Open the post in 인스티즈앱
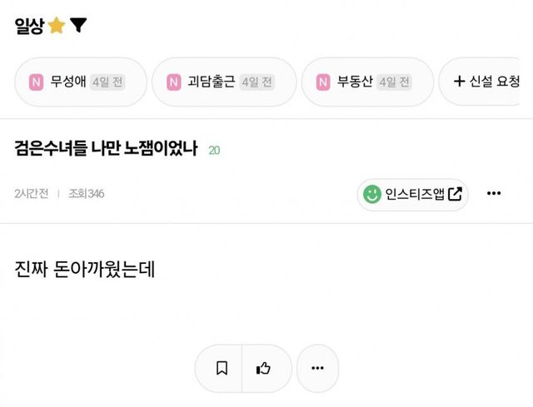533x407 pixels. click(x=413, y=194)
